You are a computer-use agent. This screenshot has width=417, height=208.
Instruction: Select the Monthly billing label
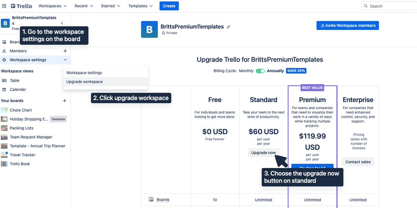246,71
